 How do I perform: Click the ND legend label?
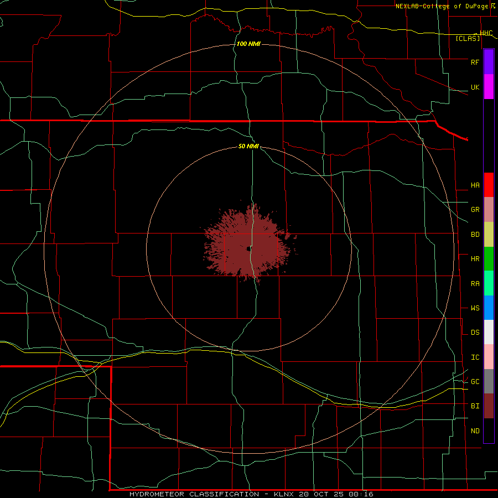tap(475, 431)
